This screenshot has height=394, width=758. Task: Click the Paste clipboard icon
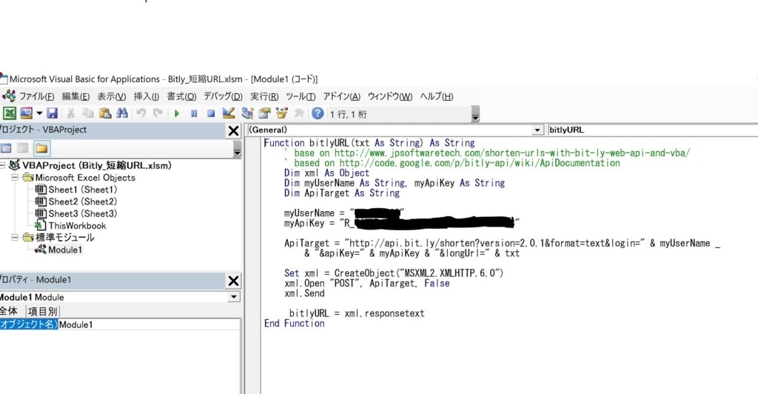point(105,113)
